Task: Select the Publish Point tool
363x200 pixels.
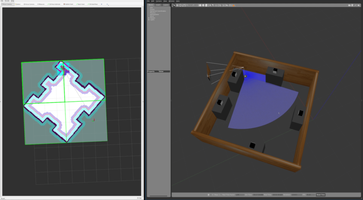Action: (x=68, y=4)
